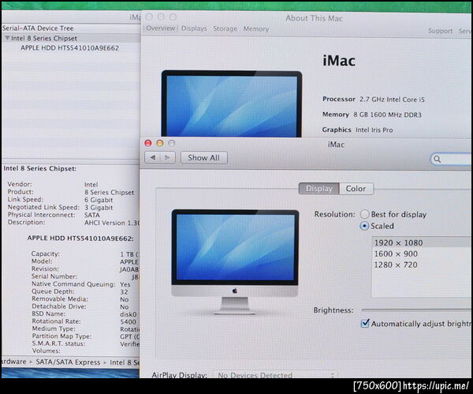Choose the 1600 × 900 resolution
The width and height of the screenshot is (473, 394).
(423, 253)
